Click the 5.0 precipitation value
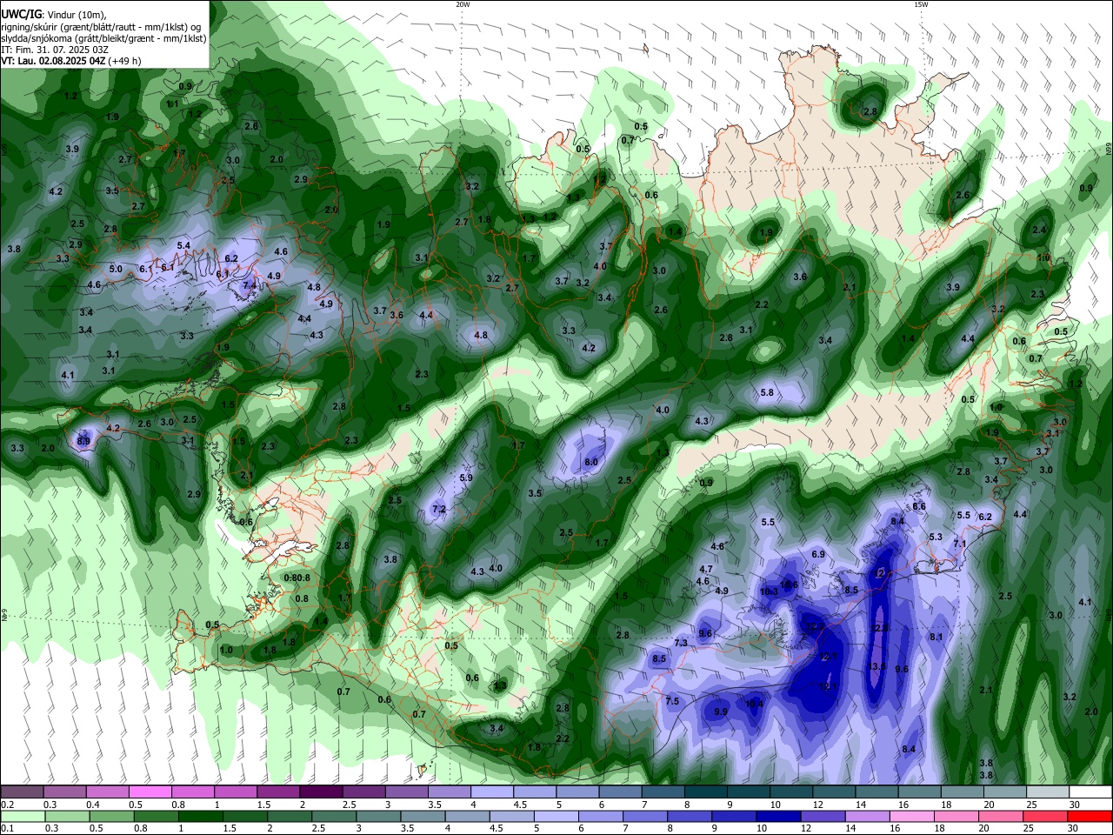1113x835 pixels. pos(116,269)
